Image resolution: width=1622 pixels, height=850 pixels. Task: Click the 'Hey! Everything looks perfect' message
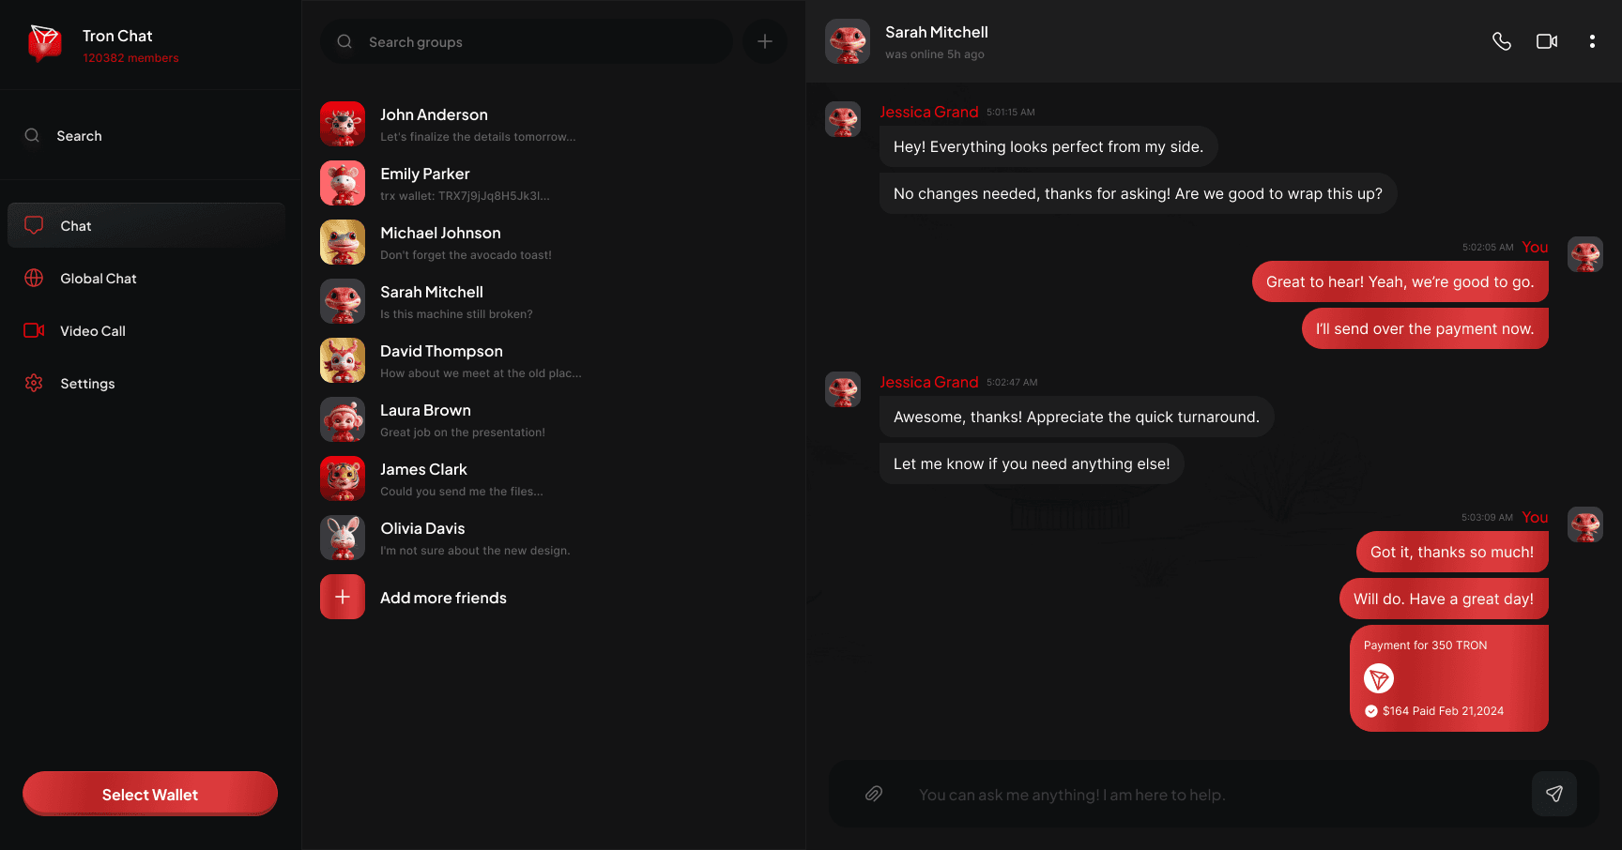coord(1048,146)
